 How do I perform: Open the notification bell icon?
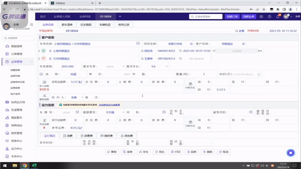pyautogui.click(x=278, y=17)
